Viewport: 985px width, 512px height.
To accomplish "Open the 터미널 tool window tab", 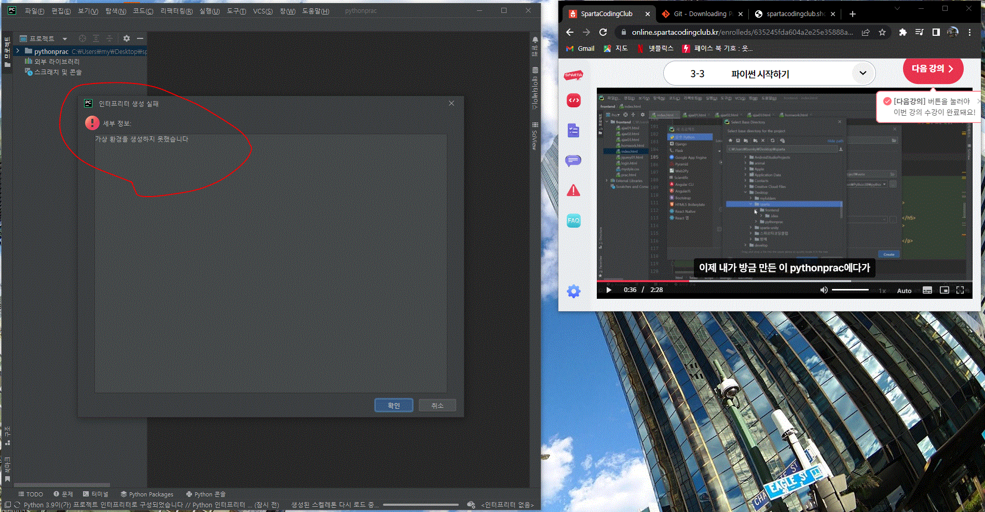I will click(x=96, y=494).
